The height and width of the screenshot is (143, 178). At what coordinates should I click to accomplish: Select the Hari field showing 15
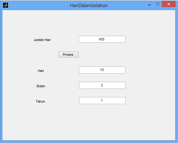[102, 70]
